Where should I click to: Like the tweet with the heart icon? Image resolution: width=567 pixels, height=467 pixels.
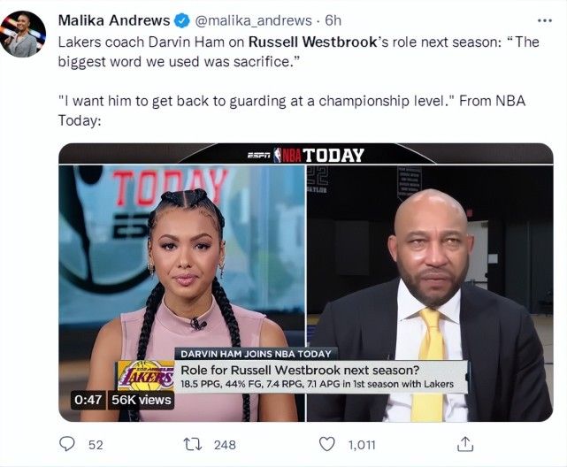tap(327, 444)
